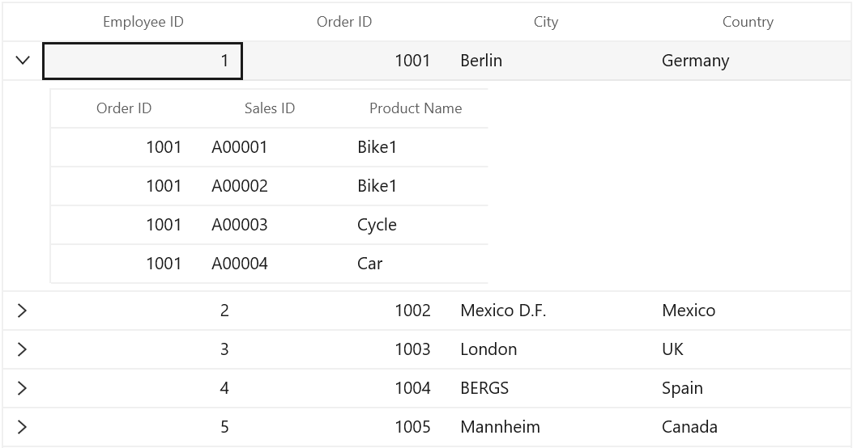Select the Bike1 cell in the A00001 row
The image size is (853, 448).
[x=415, y=147]
